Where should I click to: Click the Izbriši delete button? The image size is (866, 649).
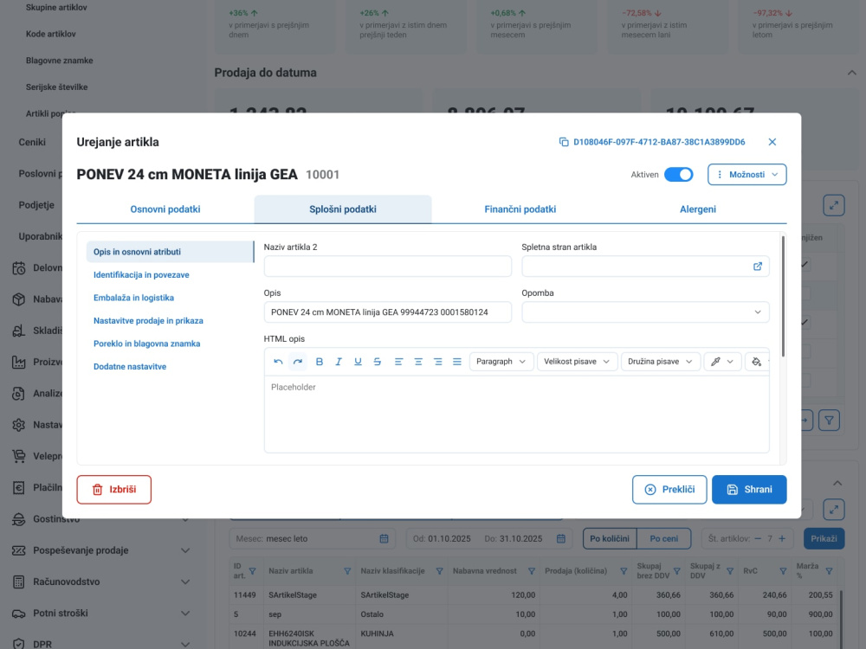(113, 490)
